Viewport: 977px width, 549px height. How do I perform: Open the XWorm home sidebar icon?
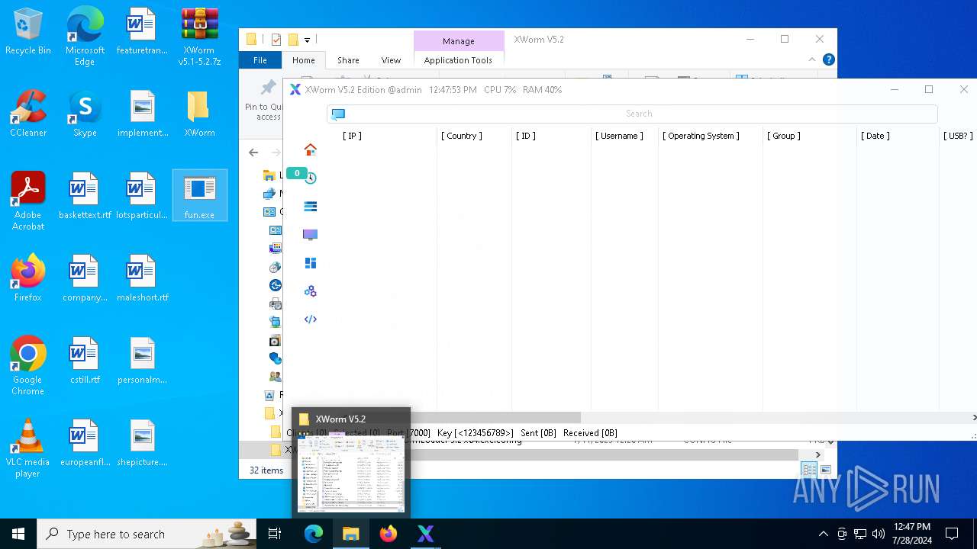pyautogui.click(x=310, y=149)
